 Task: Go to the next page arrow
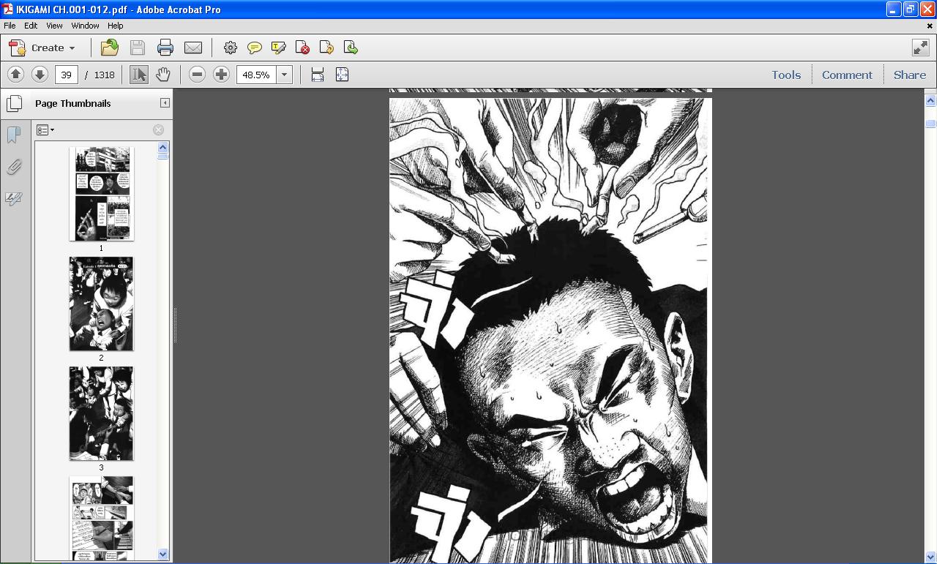tap(40, 75)
